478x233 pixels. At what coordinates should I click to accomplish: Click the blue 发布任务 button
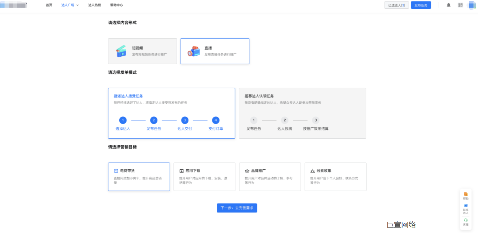coord(421,5)
